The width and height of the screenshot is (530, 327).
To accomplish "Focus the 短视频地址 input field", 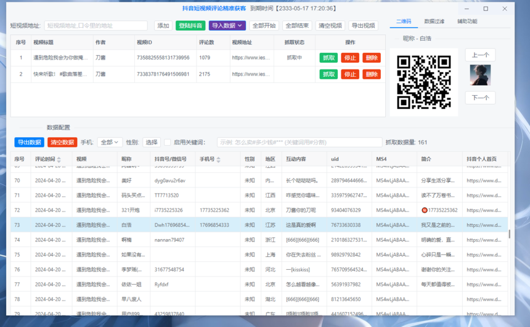I will [96, 26].
